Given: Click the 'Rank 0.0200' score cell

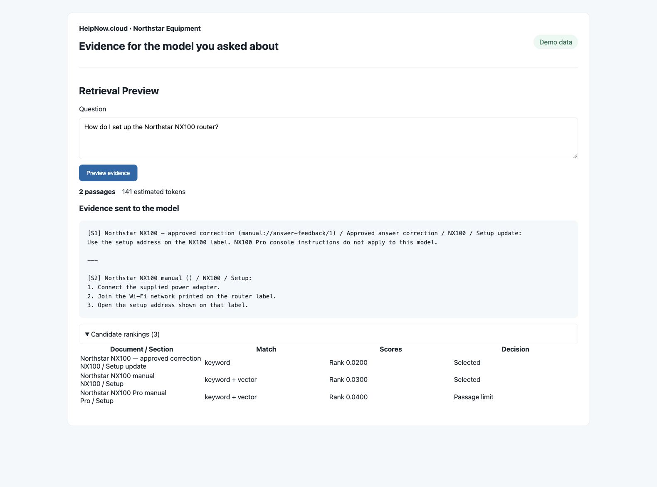Looking at the screenshot, I should tap(348, 362).
